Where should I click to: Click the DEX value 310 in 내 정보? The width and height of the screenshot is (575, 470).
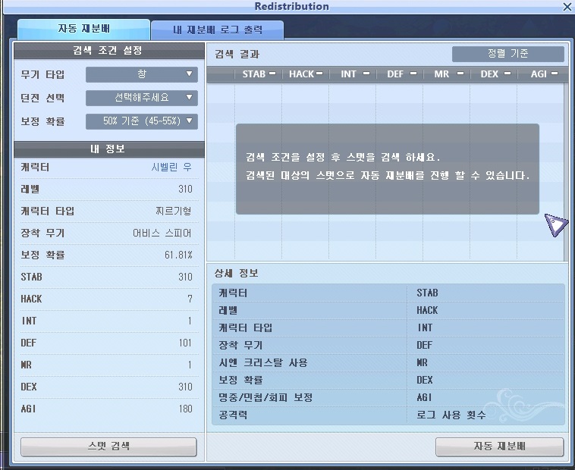[185, 387]
